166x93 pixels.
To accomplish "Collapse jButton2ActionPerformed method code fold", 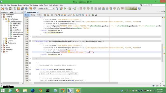I will point(30,41).
